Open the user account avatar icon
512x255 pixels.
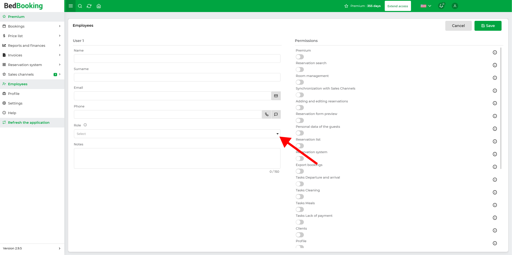click(x=455, y=6)
